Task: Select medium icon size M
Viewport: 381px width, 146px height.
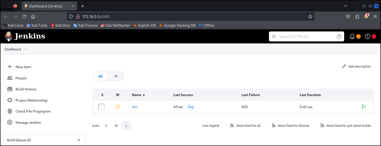Action: click(116, 126)
